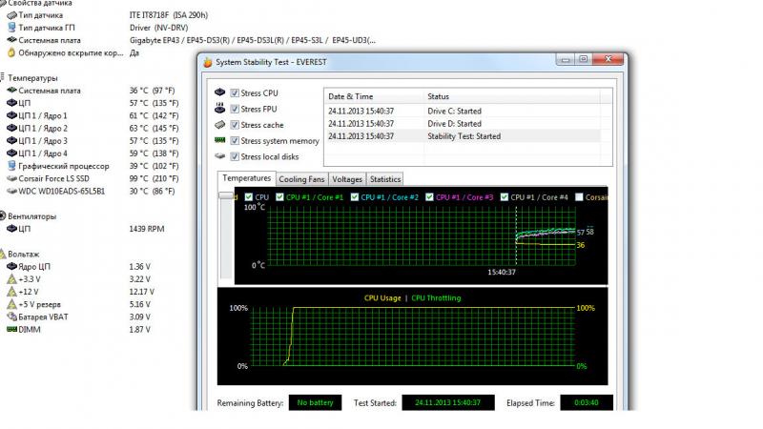Select the Drive D: Started log row
This screenshot has width=763, height=429.
pyautogui.click(x=463, y=124)
